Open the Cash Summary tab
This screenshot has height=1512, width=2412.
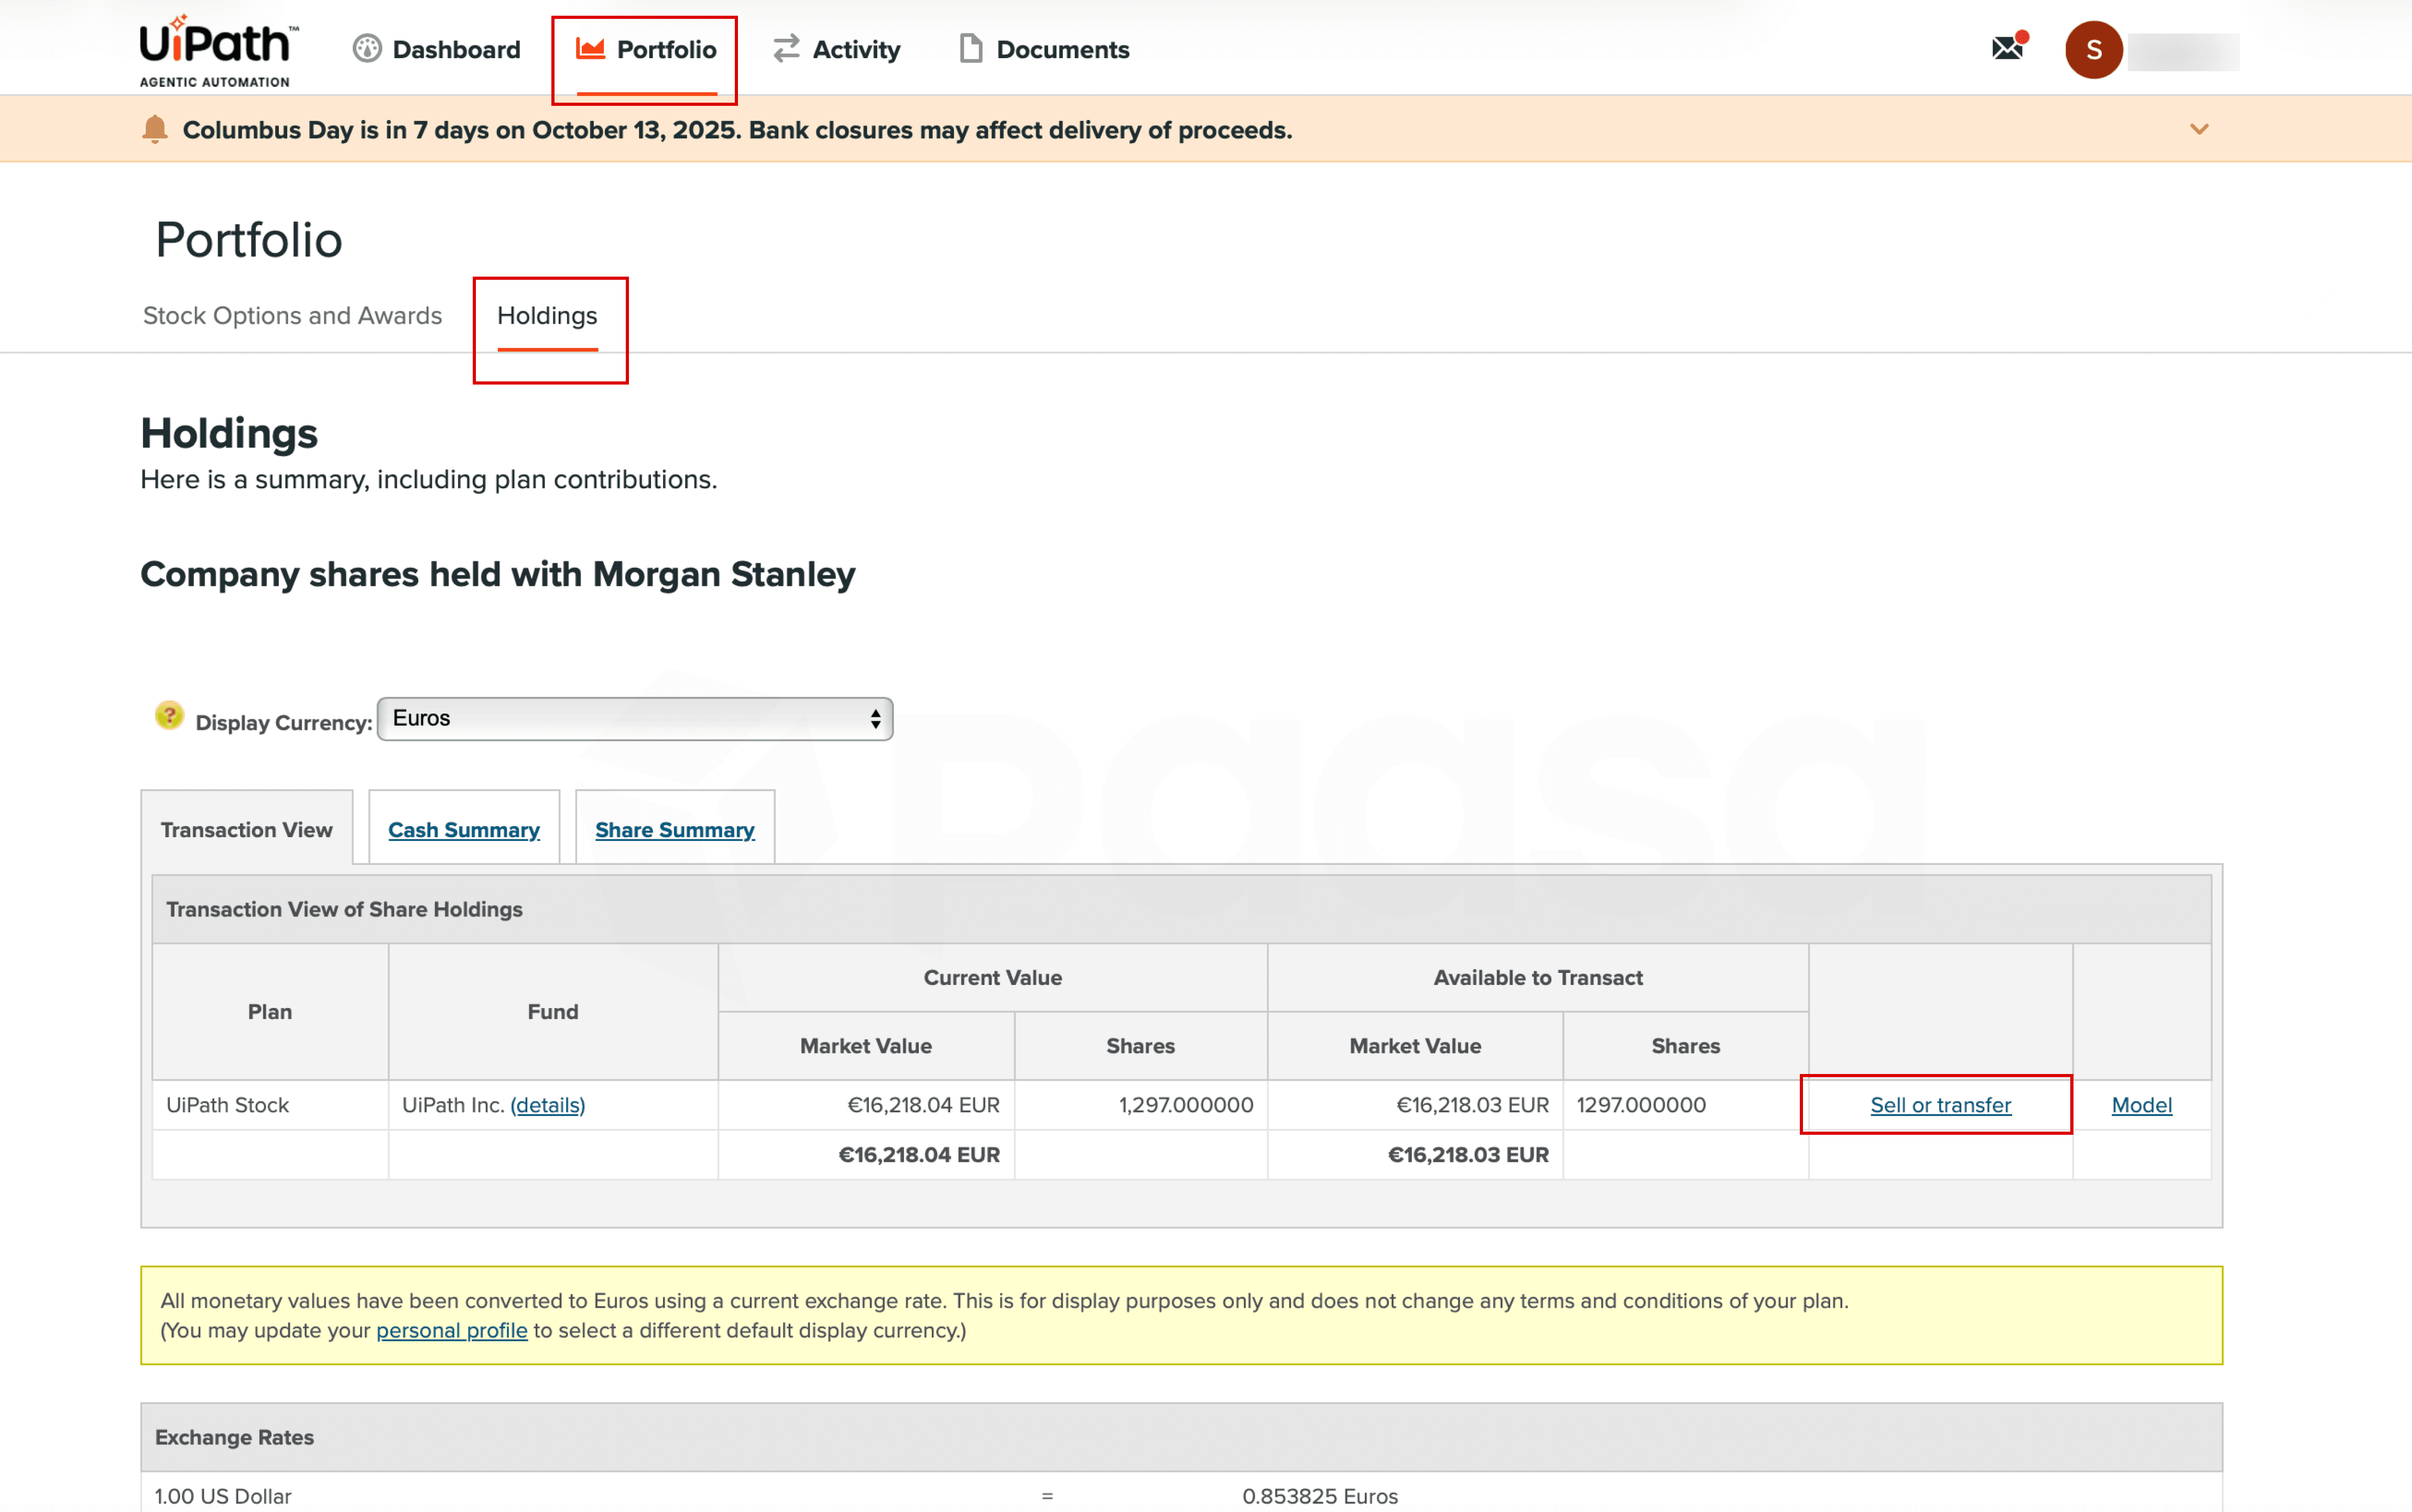point(463,830)
